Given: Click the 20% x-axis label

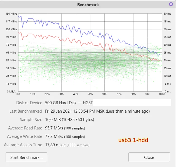Looking at the screenshot, I should pyautogui.click(x=47, y=94).
